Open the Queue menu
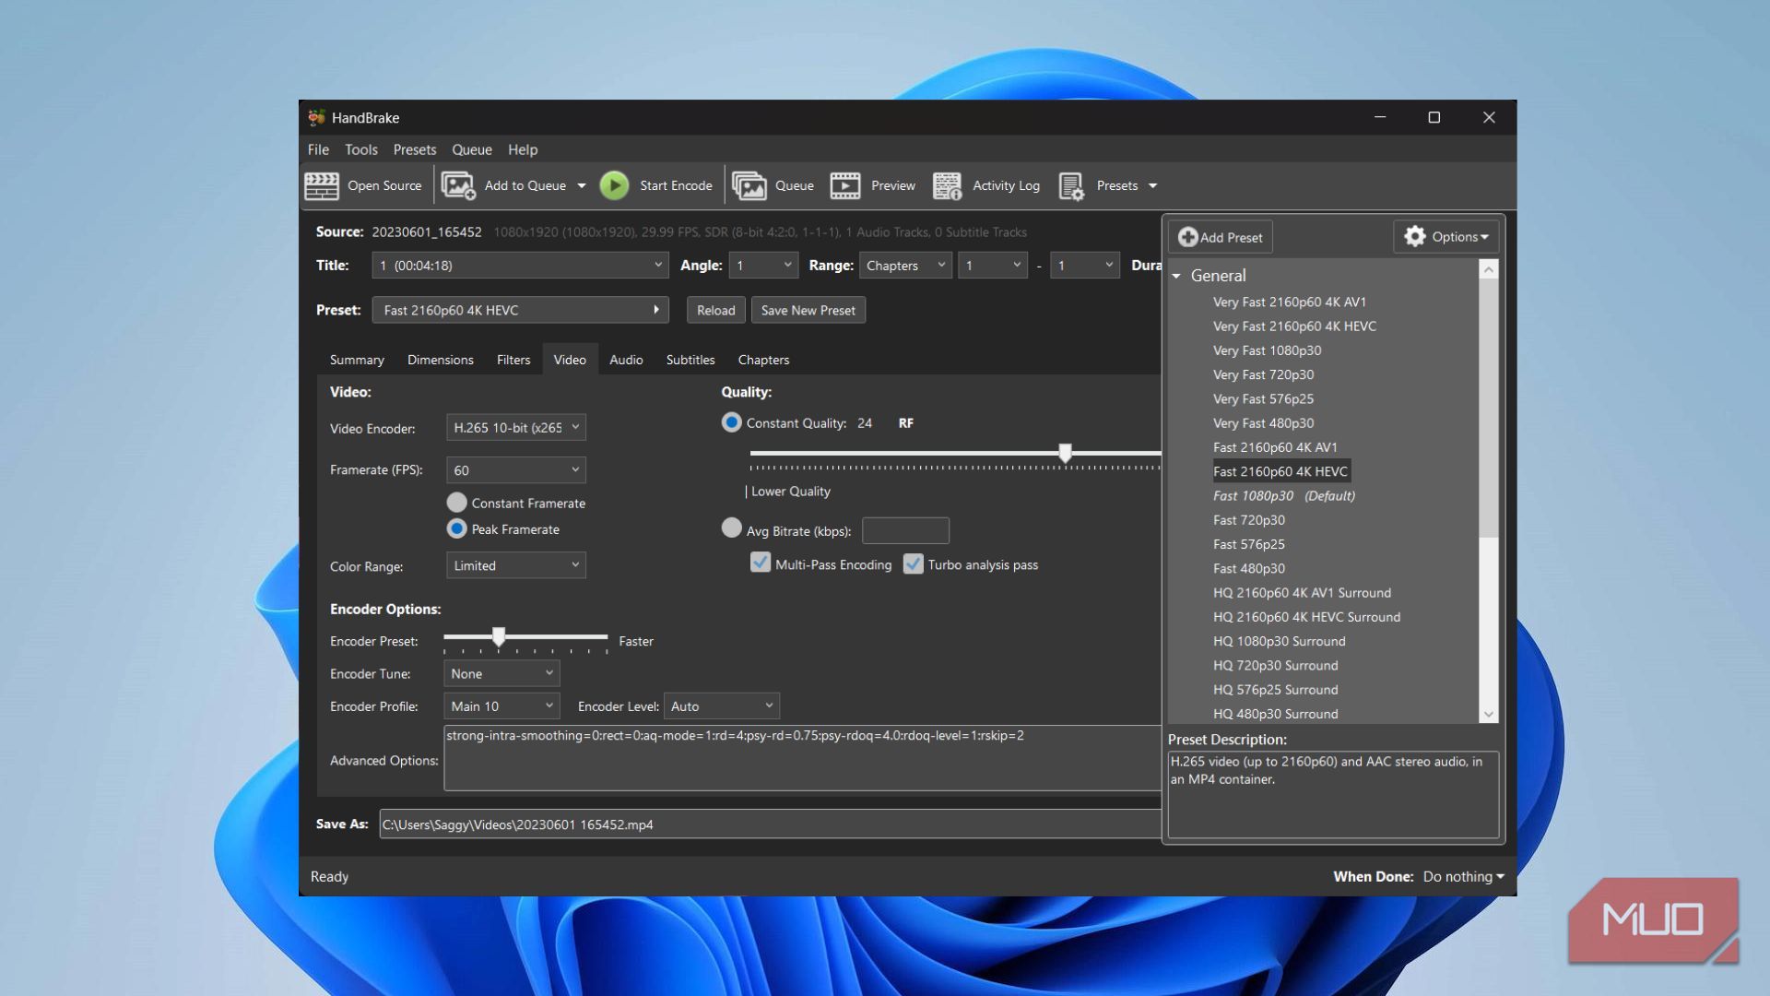This screenshot has width=1770, height=996. pos(472,149)
